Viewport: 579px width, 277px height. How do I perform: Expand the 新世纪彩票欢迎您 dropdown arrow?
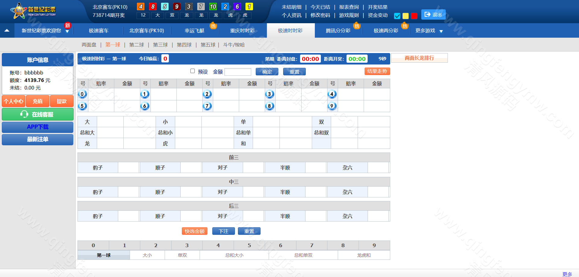[67, 32]
